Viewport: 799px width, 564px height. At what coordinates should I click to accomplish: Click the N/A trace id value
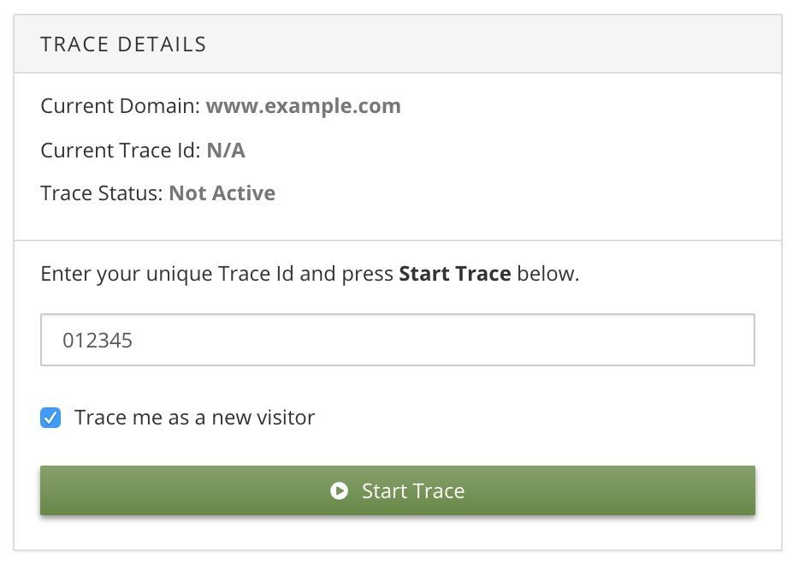(226, 151)
